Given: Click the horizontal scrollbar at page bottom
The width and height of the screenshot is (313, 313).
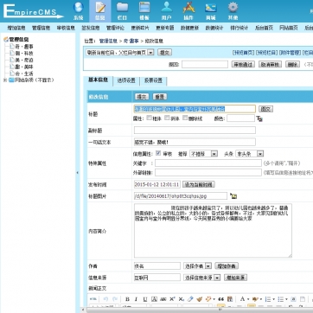Looking at the screenshot, I should click(199, 310).
